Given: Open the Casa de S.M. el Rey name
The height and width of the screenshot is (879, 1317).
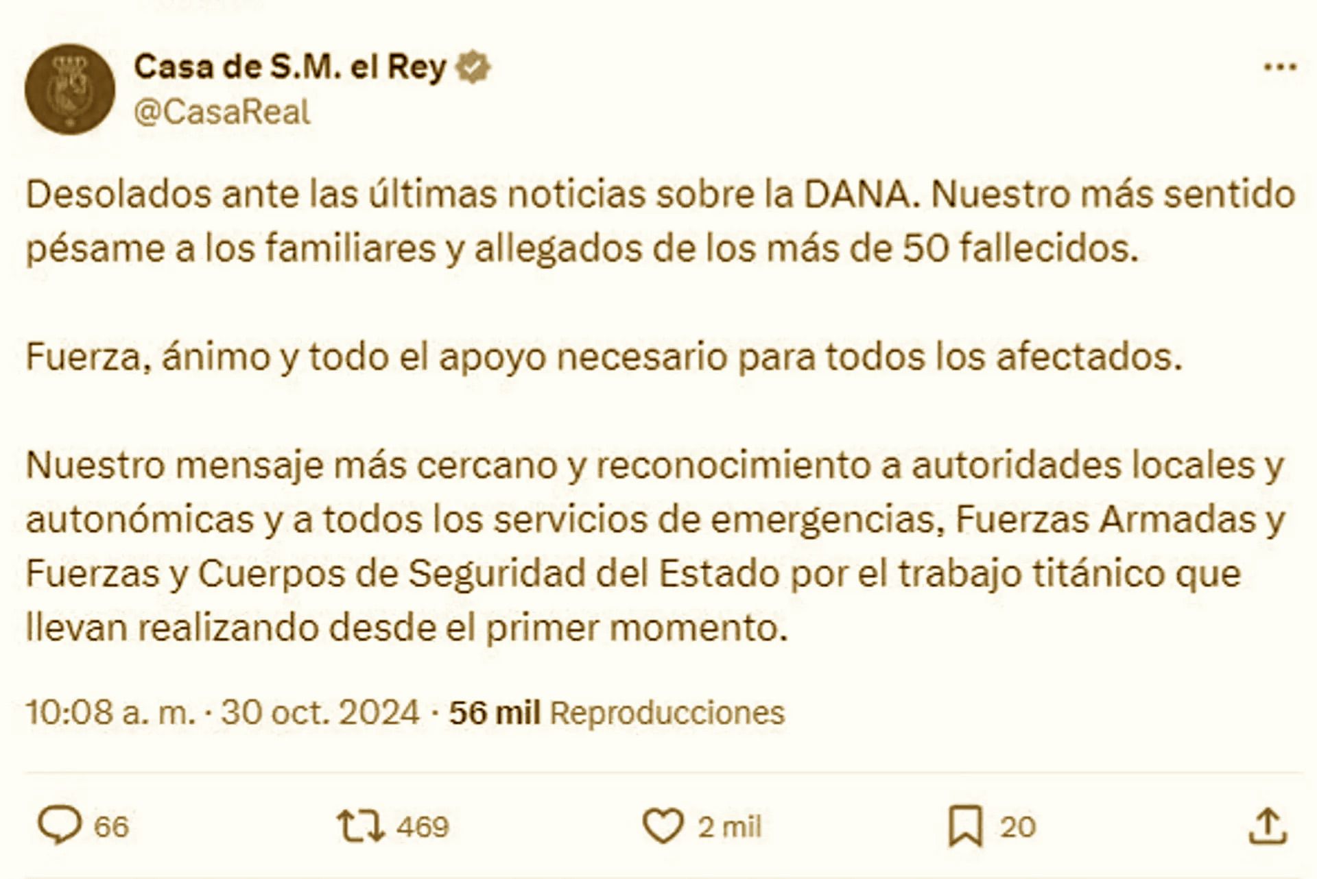Looking at the screenshot, I should pos(290,67).
